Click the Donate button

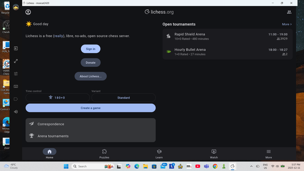(x=90, y=63)
